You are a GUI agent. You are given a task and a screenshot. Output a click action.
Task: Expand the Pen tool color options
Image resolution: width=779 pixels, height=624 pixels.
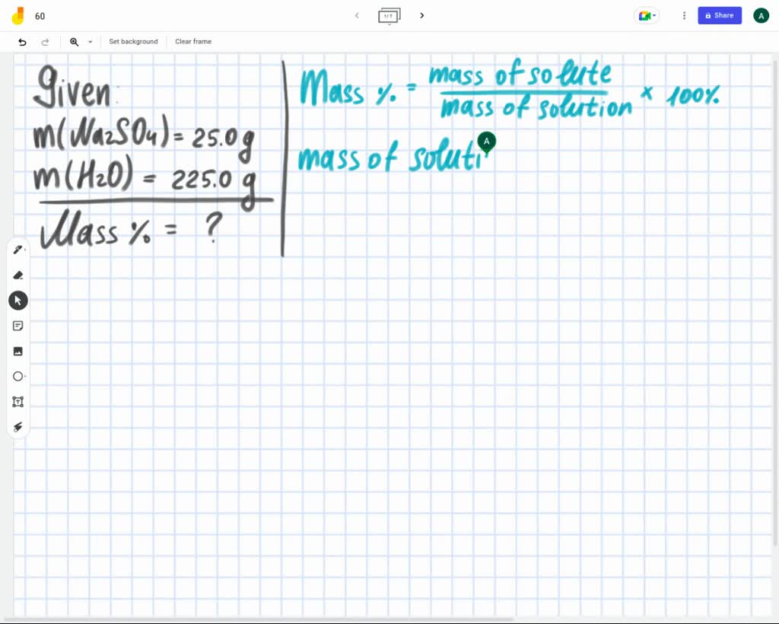[x=25, y=250]
